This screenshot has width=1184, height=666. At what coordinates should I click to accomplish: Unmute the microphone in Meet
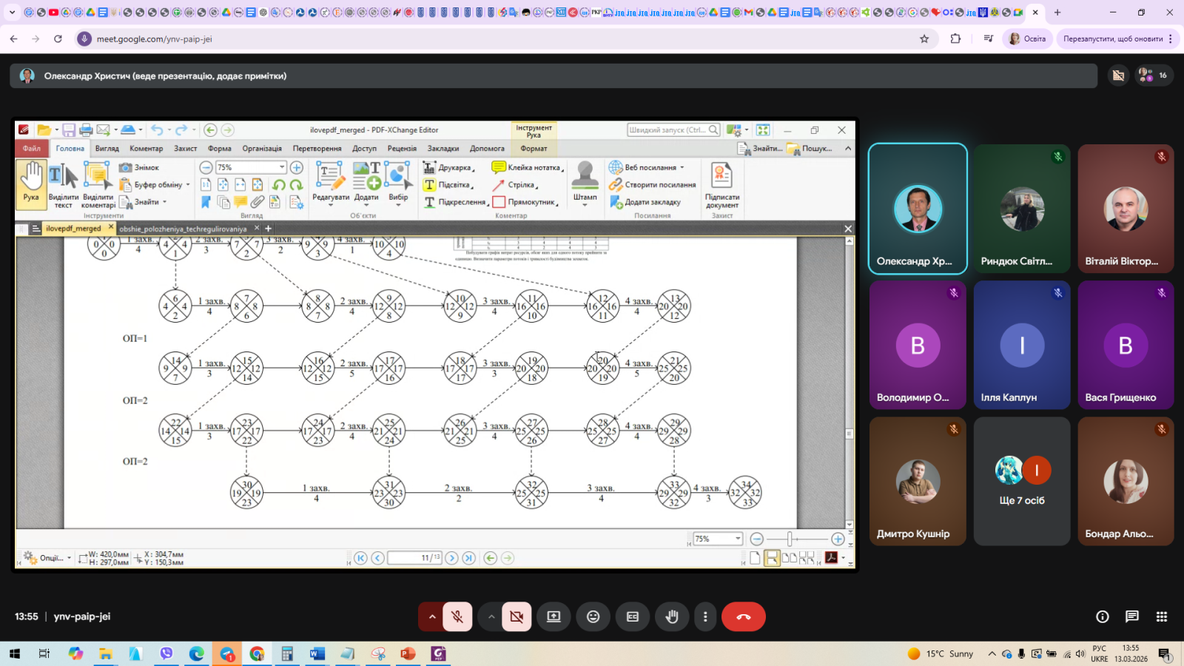click(457, 616)
